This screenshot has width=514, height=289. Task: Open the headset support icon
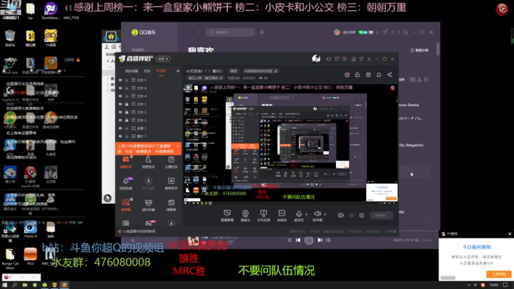tap(328, 59)
